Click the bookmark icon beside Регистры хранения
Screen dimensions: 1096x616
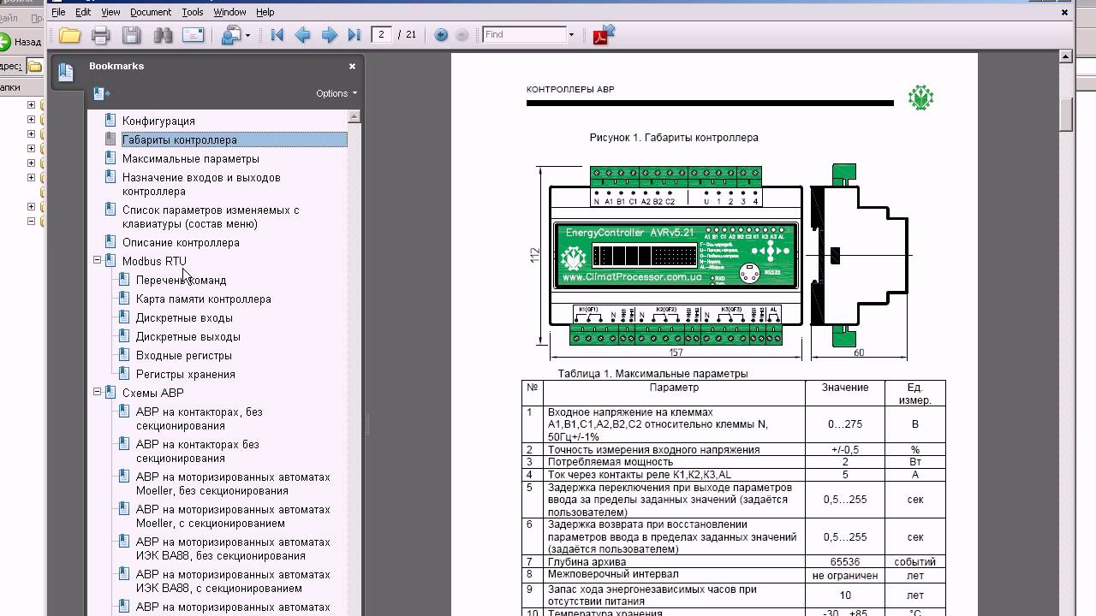(123, 374)
